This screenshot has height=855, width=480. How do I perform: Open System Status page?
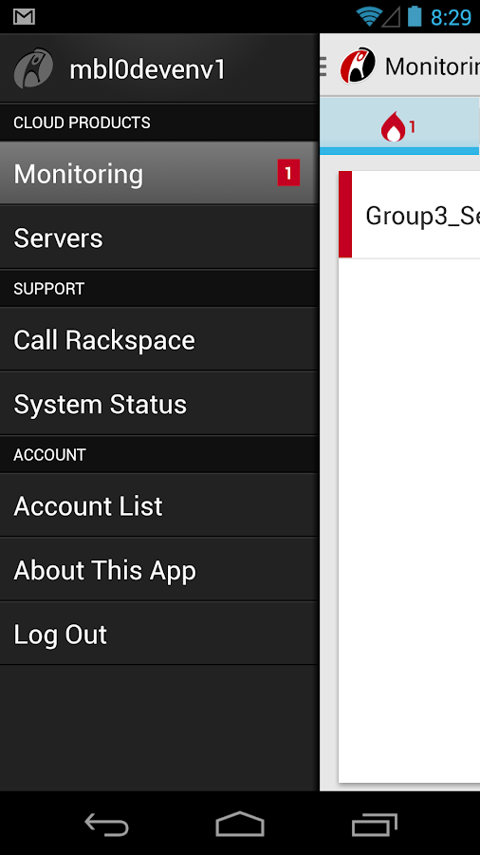(159, 404)
